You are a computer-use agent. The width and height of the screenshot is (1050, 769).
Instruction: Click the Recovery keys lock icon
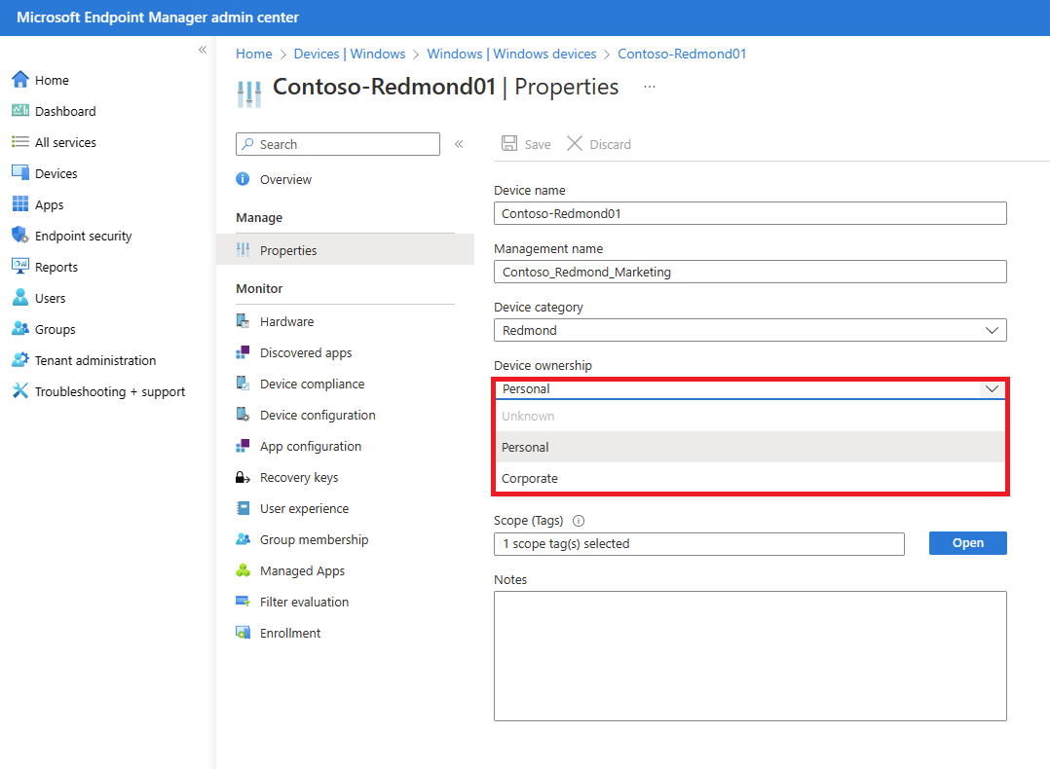244,478
